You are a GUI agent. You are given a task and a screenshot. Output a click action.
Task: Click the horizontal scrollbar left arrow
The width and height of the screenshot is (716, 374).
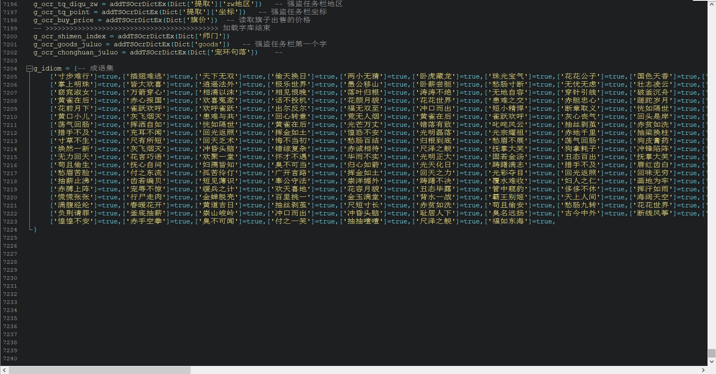tap(4, 370)
